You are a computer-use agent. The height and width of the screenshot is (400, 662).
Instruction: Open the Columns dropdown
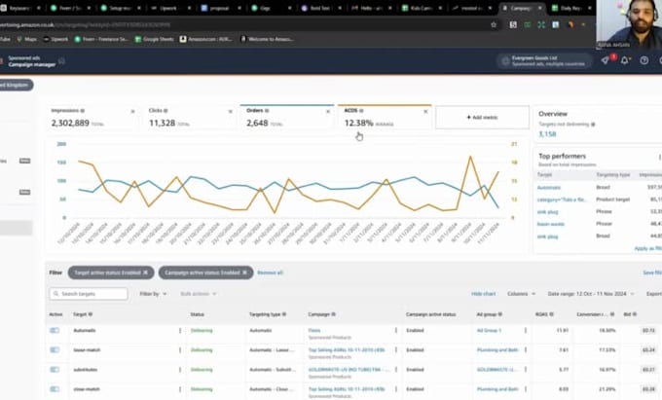tap(521, 294)
